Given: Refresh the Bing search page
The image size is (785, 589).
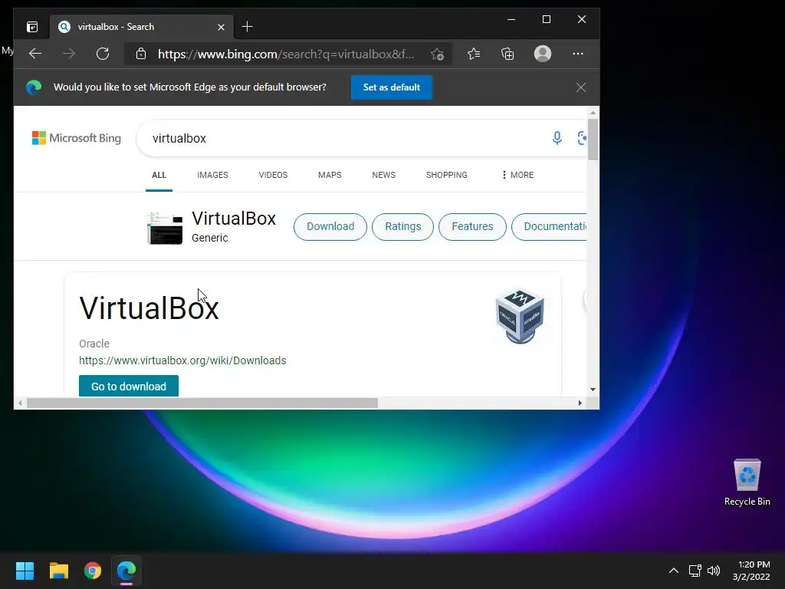Looking at the screenshot, I should (x=103, y=54).
